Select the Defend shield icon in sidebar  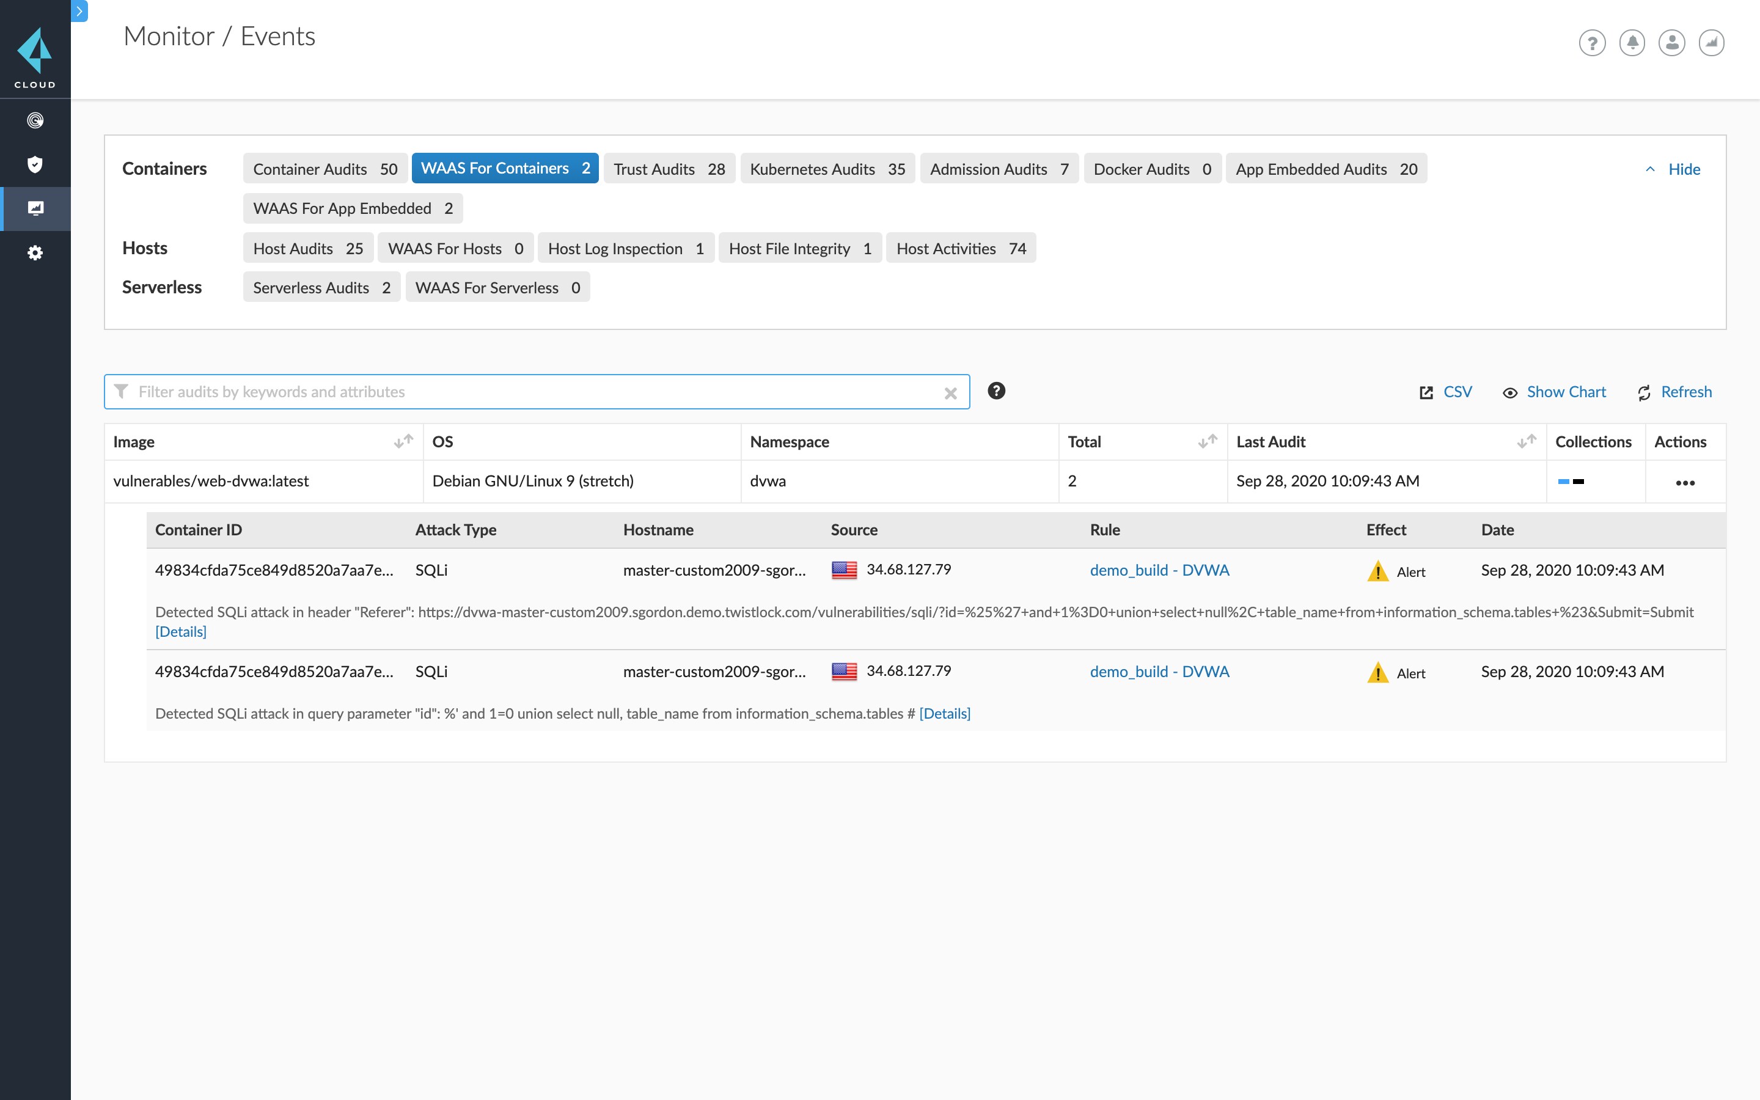tap(34, 164)
